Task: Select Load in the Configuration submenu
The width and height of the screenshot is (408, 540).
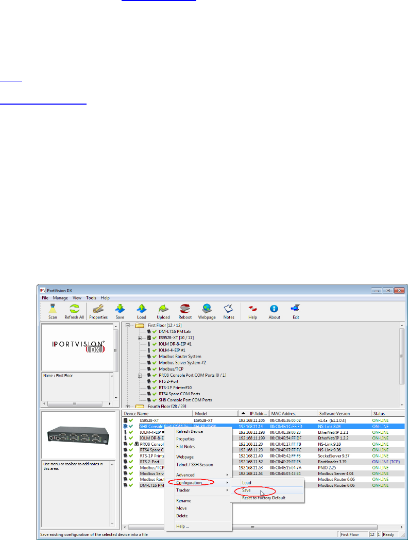Action: pos(267,482)
